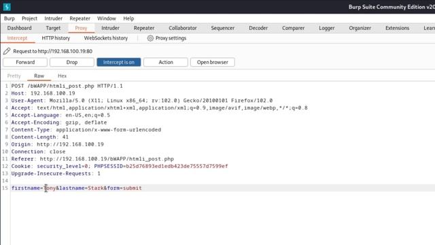Open the Organizer tab

coord(360,28)
